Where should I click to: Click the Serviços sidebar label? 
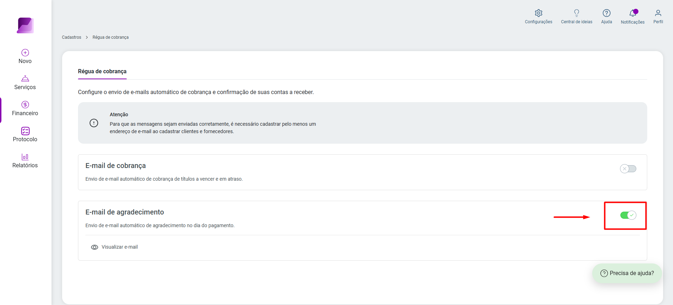click(x=25, y=87)
